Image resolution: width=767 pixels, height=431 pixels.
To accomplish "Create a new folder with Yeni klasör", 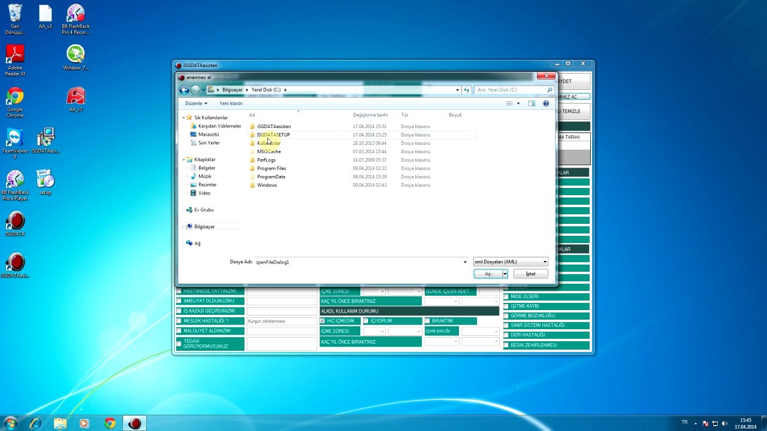I will click(x=231, y=104).
